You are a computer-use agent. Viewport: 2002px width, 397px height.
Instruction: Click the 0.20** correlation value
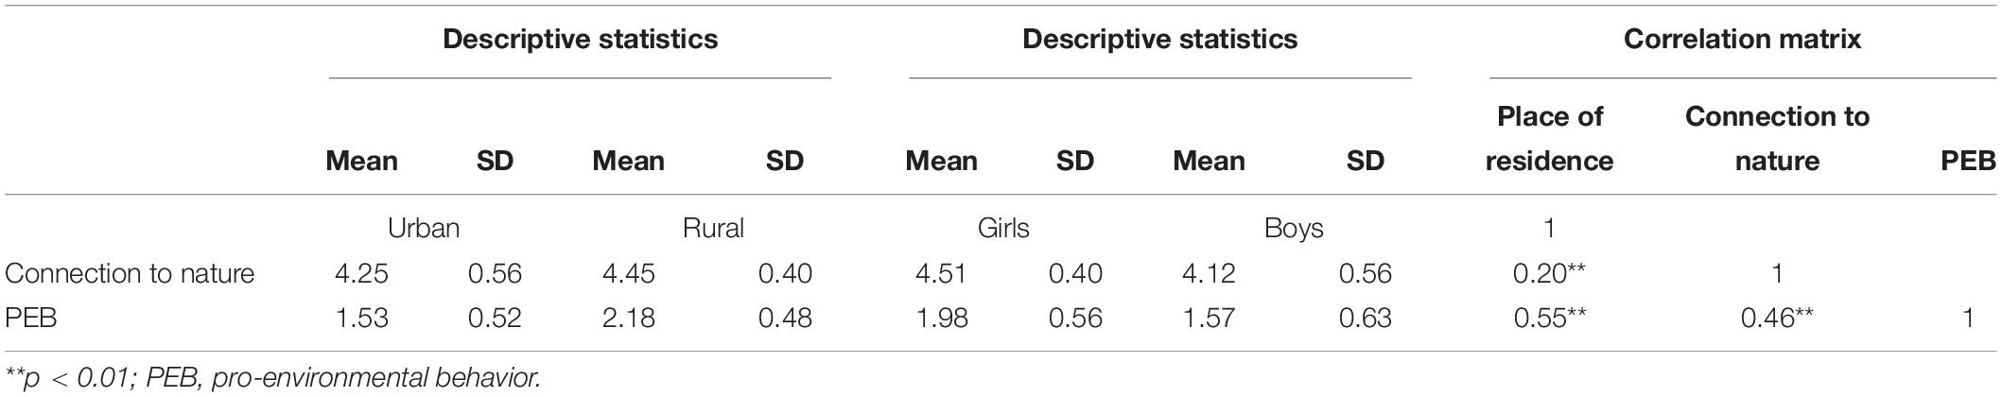coord(1549,273)
